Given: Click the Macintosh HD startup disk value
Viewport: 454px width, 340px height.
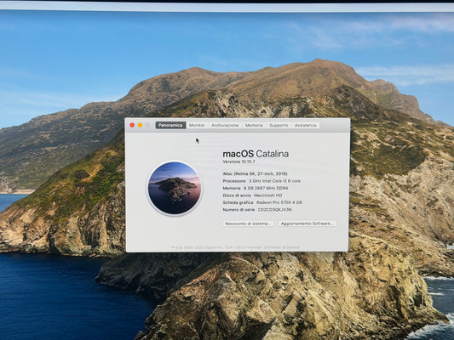Looking at the screenshot, I should 268,195.
